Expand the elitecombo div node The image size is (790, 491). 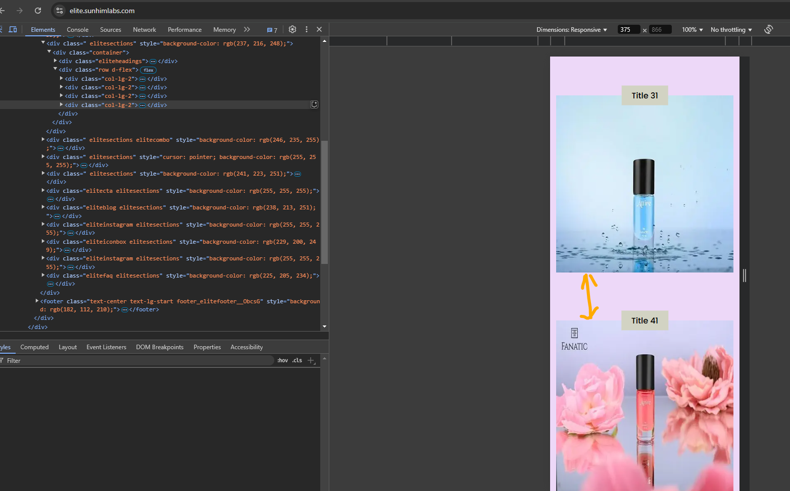[43, 139]
